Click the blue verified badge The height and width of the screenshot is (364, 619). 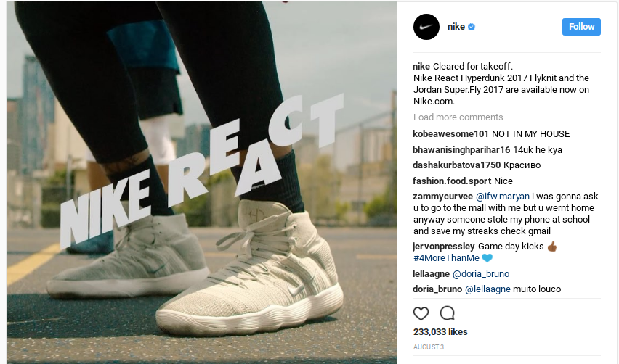(472, 27)
